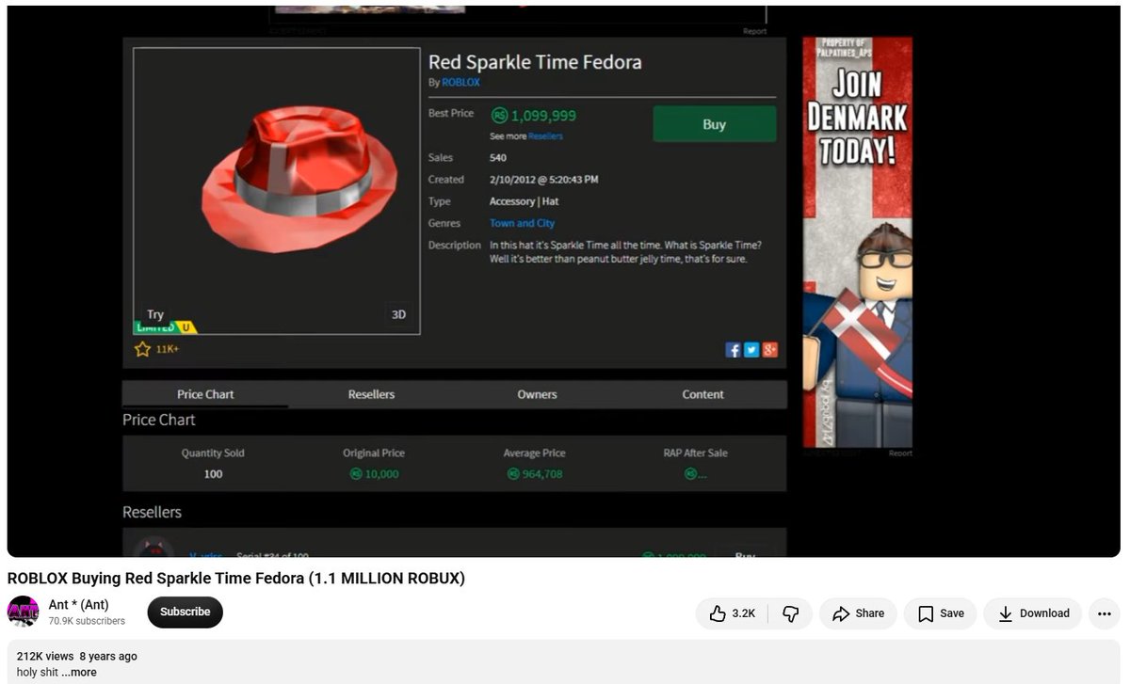This screenshot has width=1130, height=684.
Task: Open the ROBLOX creator link
Action: (460, 82)
